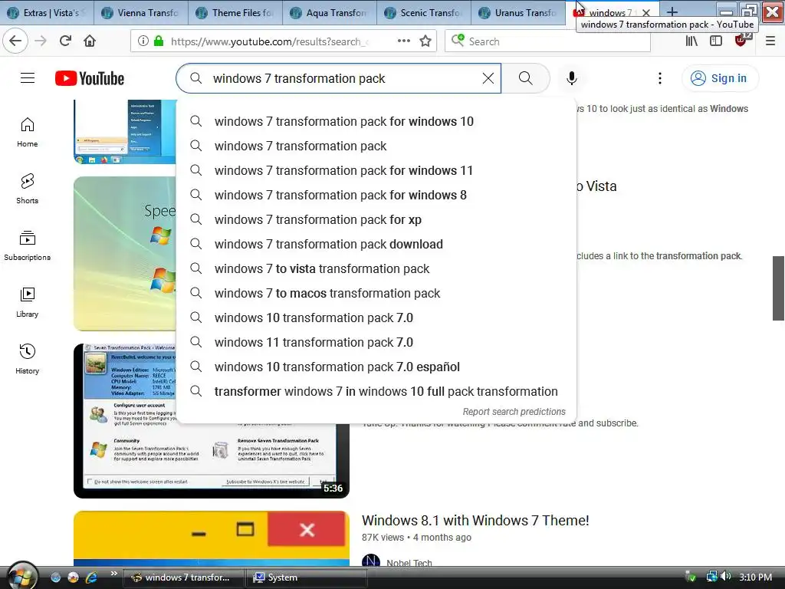Image resolution: width=785 pixels, height=589 pixels.
Task: Click the Sign in button
Action: pos(720,78)
